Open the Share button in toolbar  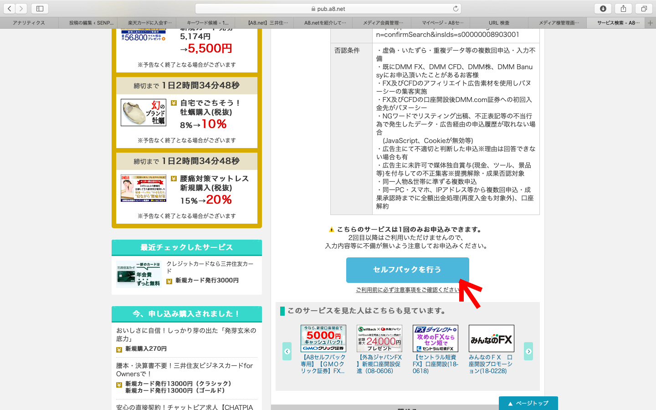click(623, 8)
